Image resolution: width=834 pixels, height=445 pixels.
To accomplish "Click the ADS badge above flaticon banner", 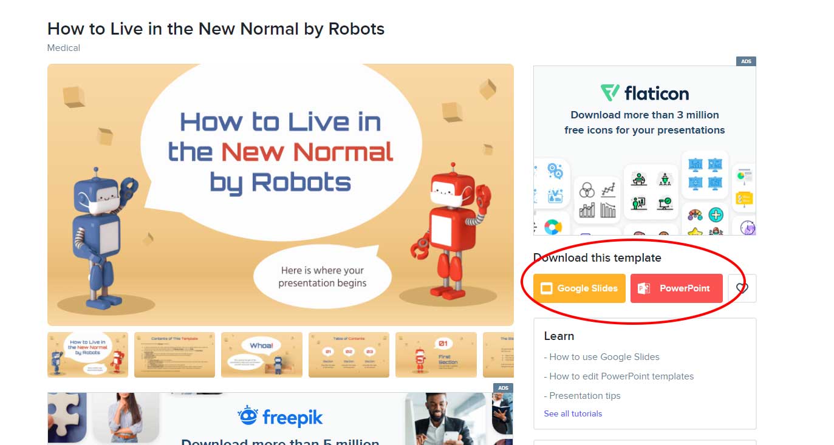I will click(746, 61).
